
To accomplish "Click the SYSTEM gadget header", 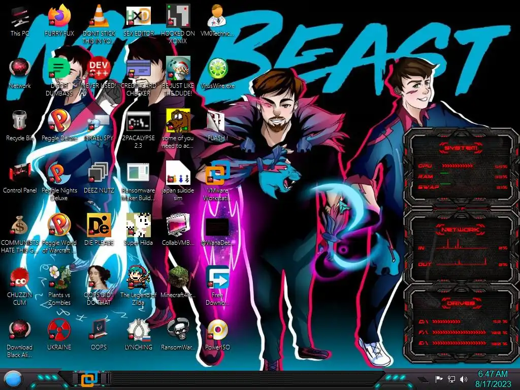I will click(461, 148).
